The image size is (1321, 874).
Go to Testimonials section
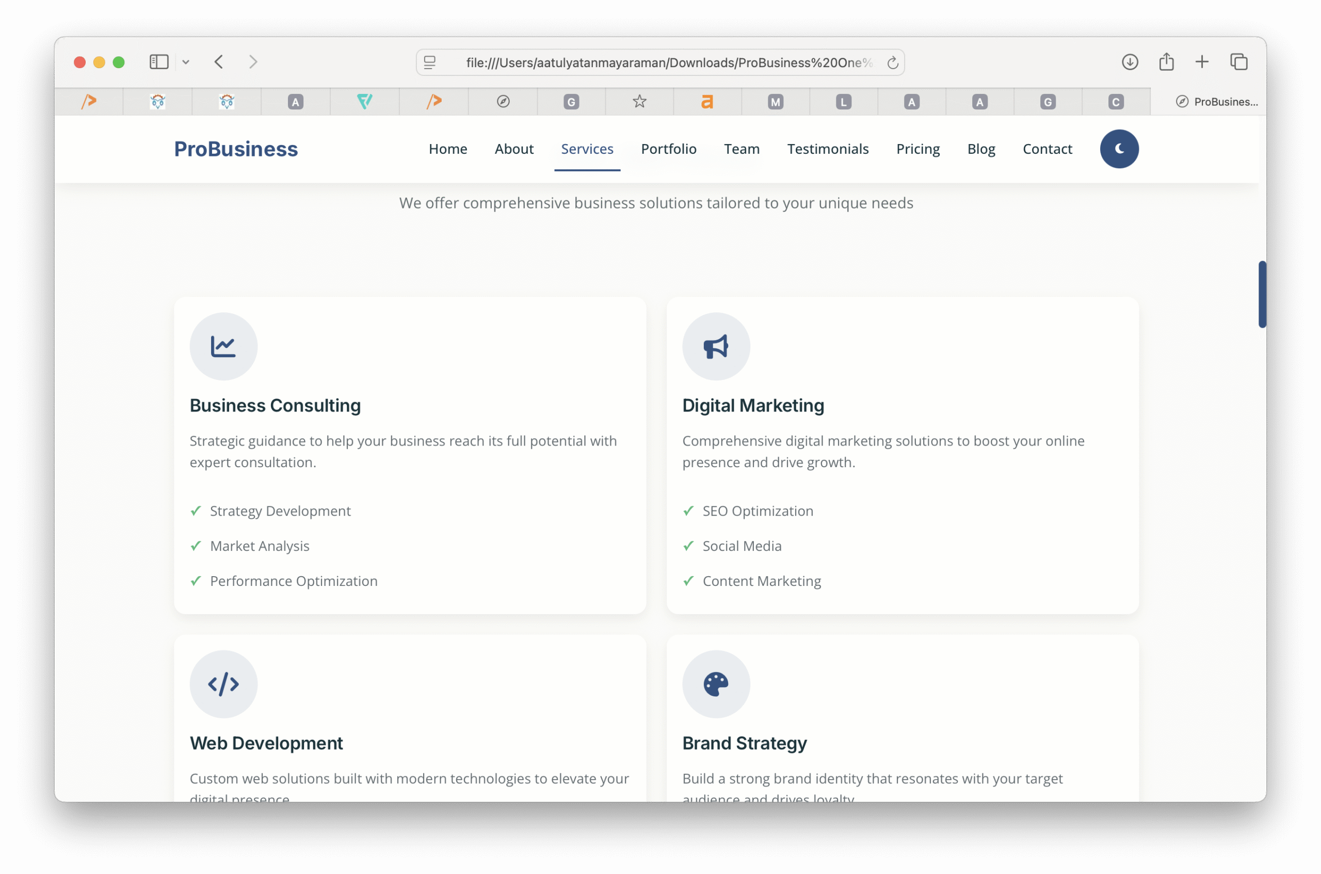click(827, 149)
